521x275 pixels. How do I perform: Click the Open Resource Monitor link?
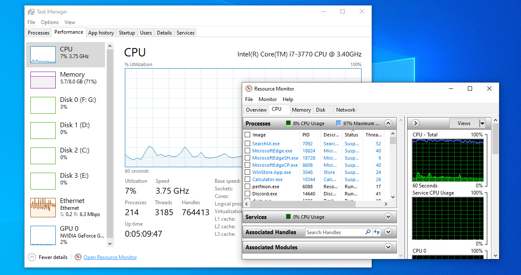click(110, 257)
